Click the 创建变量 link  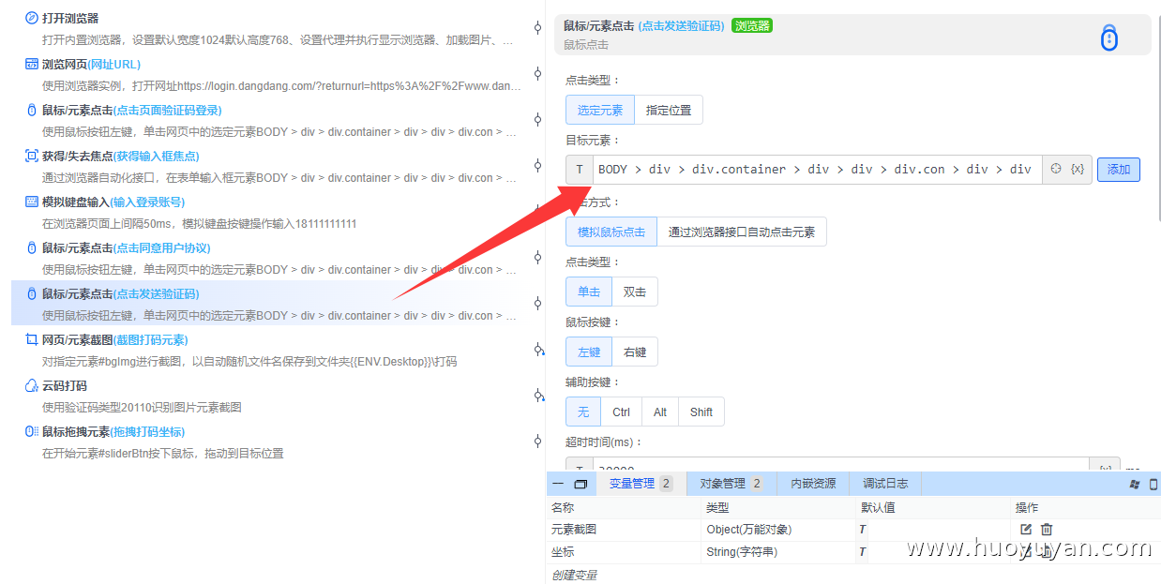[x=574, y=575]
